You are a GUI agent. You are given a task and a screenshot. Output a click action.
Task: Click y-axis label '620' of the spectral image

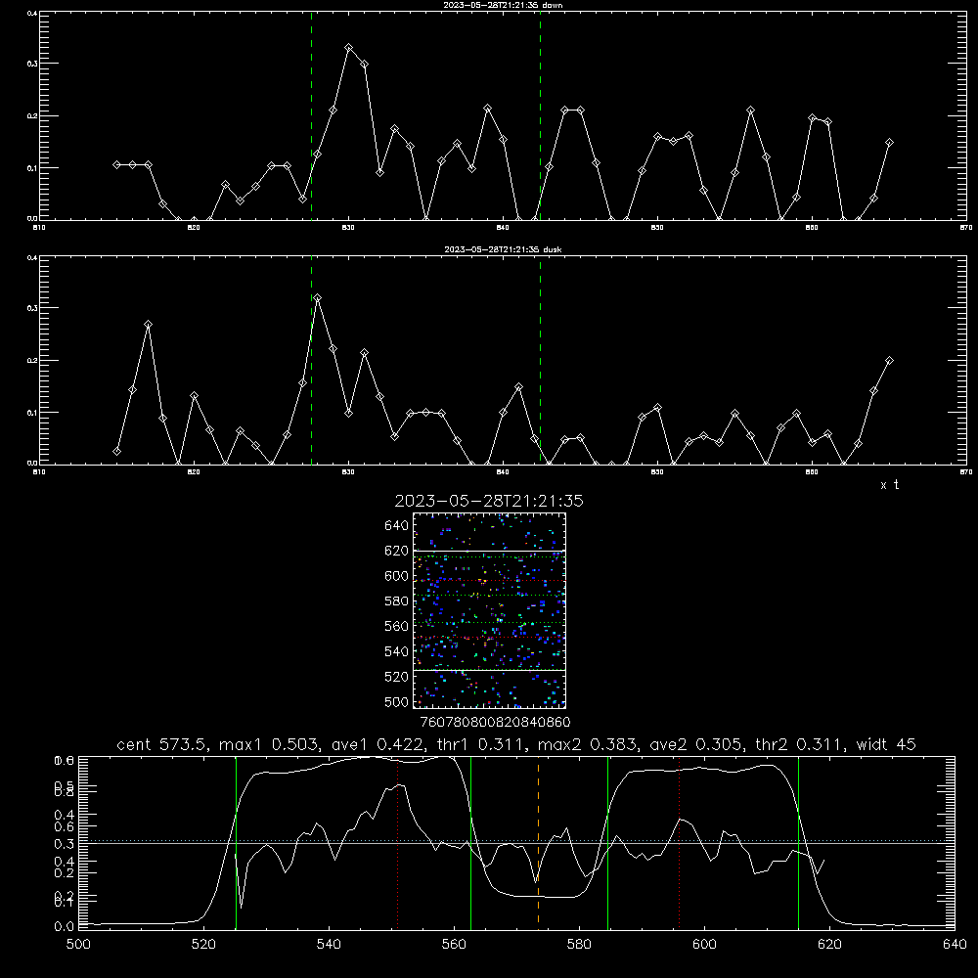pyautogui.click(x=397, y=551)
